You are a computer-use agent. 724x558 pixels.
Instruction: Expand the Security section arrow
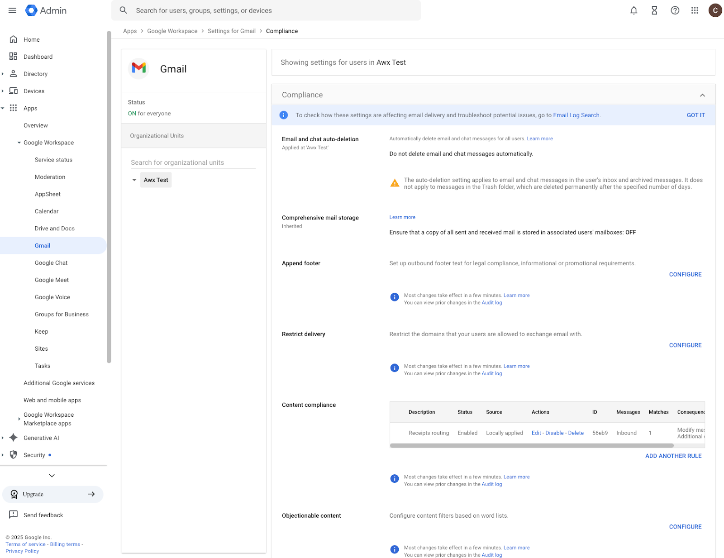3,455
